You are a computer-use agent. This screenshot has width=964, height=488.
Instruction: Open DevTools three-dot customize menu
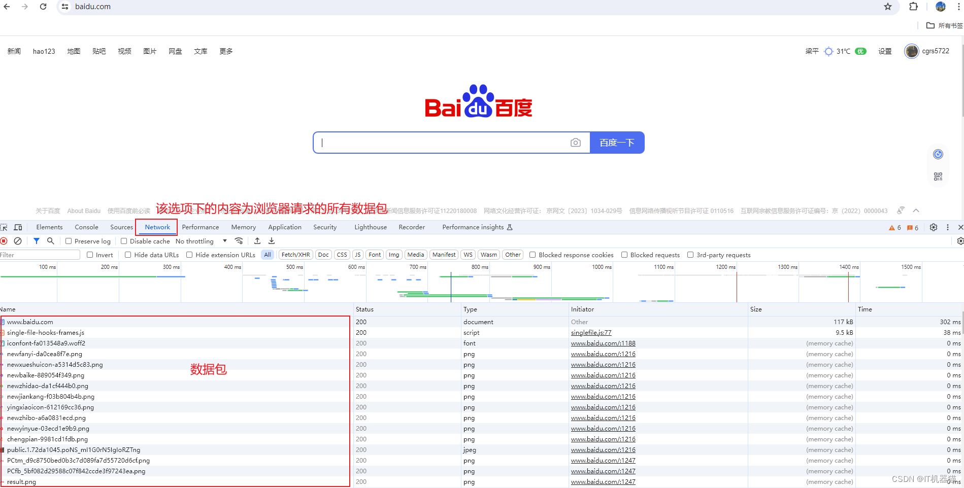[948, 227]
